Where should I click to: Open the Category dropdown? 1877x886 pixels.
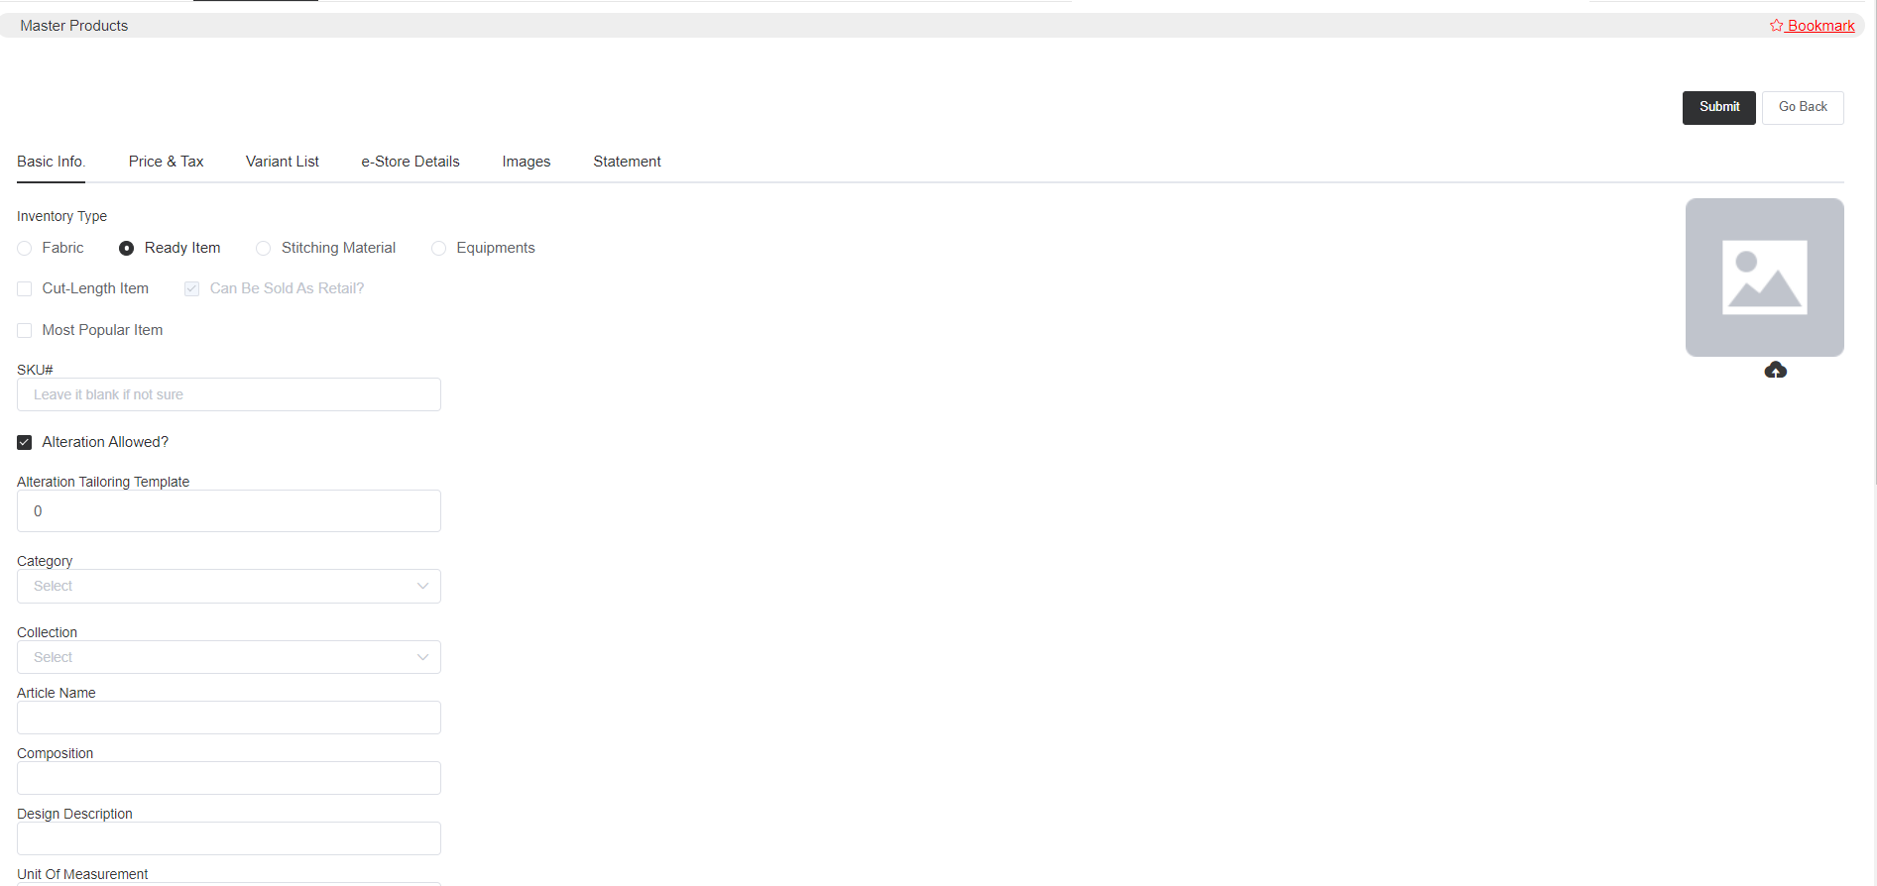pyautogui.click(x=228, y=587)
